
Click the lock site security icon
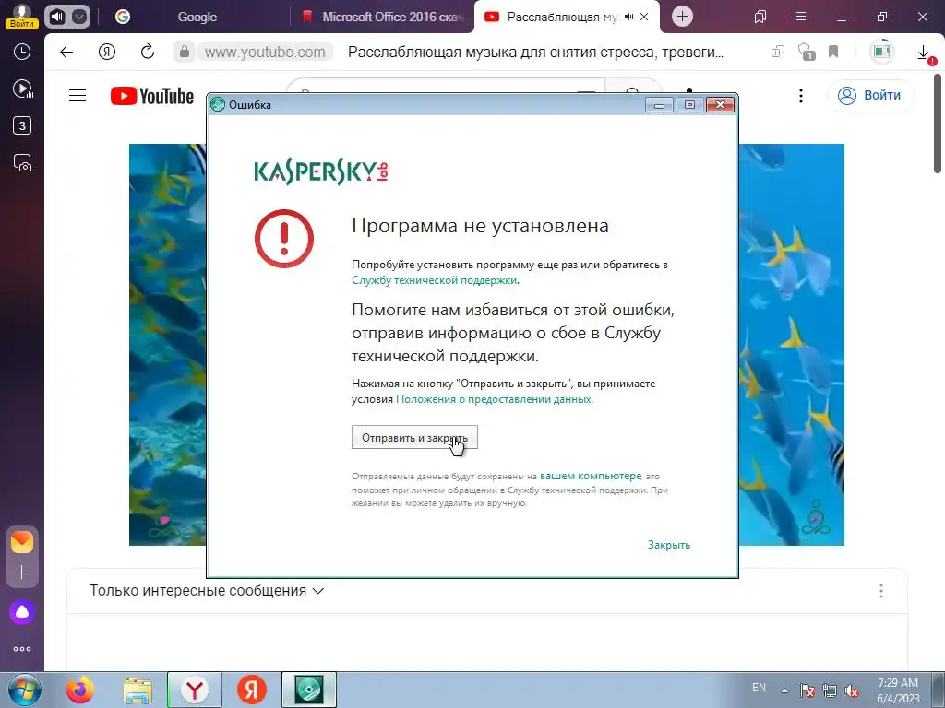point(185,53)
